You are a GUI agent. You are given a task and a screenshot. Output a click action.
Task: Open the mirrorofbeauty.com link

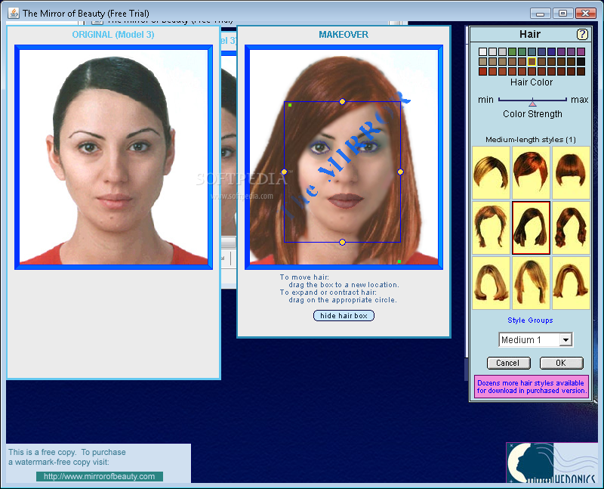pyautogui.click(x=100, y=476)
